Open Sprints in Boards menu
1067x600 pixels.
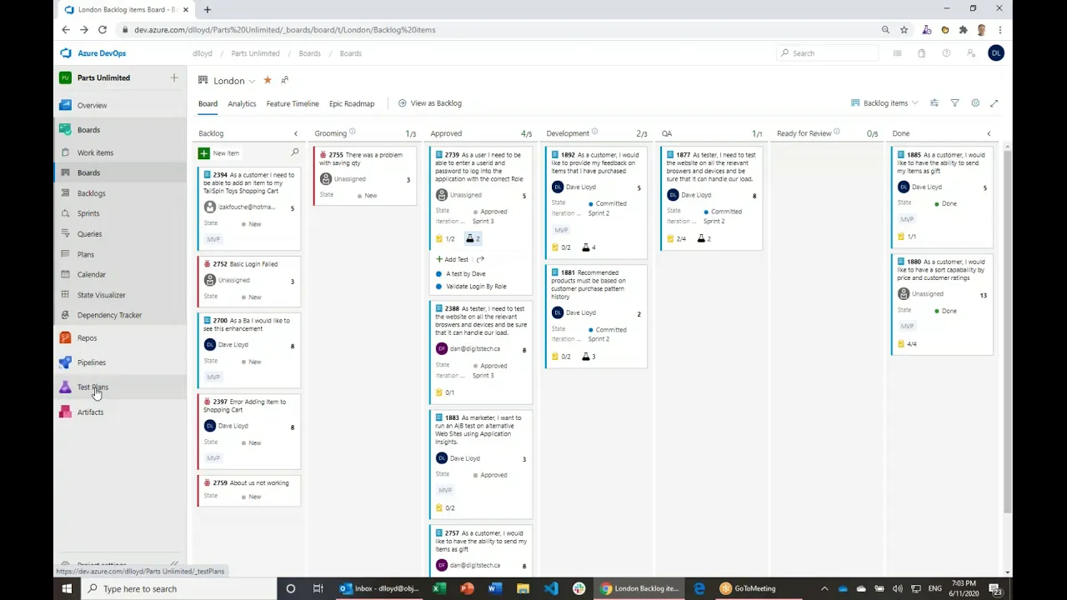pos(88,214)
